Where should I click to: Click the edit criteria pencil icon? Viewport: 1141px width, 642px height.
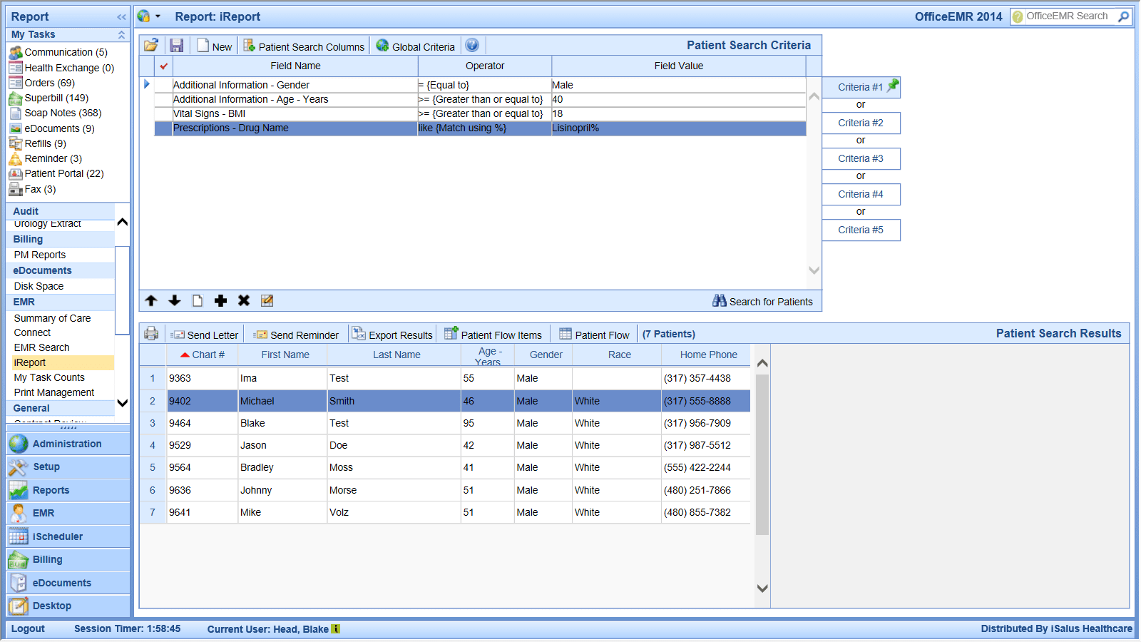pyautogui.click(x=267, y=301)
